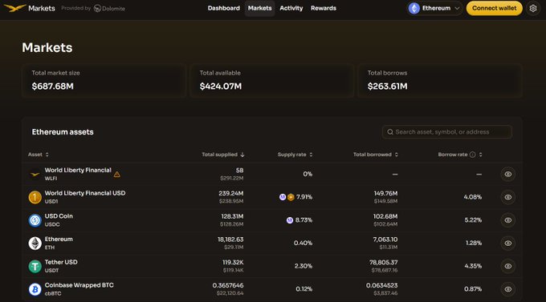Screen dimensions: 546x302
Task: Click purple reward badge in USD1 supply rate
Action: 283,197
